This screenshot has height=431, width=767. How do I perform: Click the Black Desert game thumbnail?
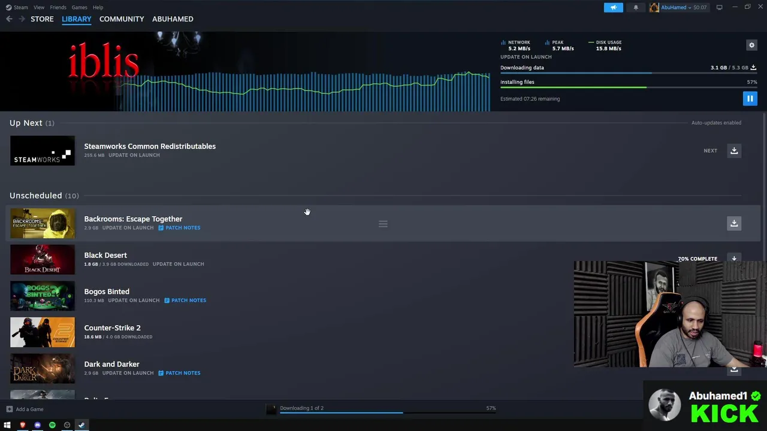click(x=43, y=260)
